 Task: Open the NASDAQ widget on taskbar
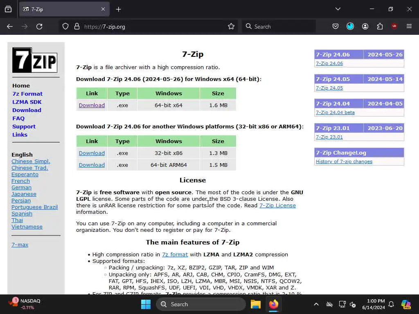click(x=25, y=304)
